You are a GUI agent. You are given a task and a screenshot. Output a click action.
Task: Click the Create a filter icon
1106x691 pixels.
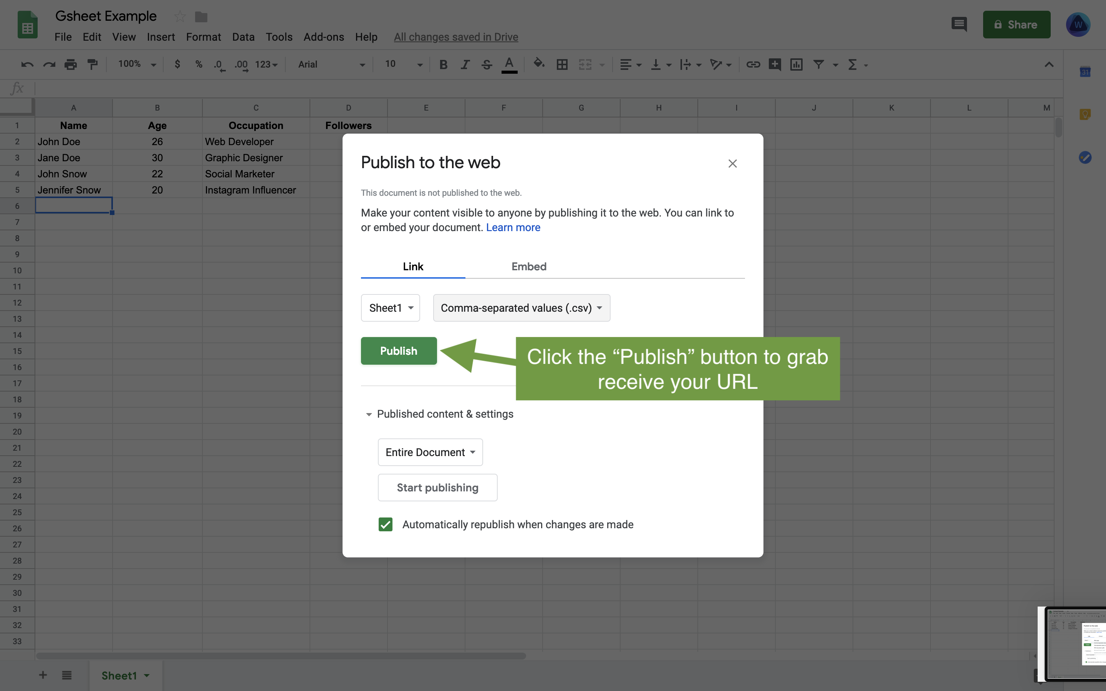[818, 64]
